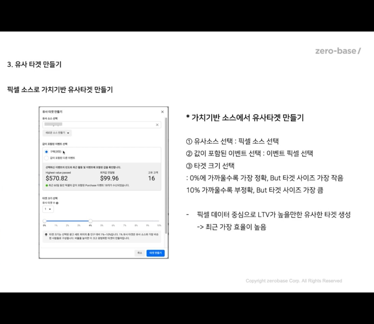Click the Highest value passed $570.82 figure

pyautogui.click(x=57, y=179)
